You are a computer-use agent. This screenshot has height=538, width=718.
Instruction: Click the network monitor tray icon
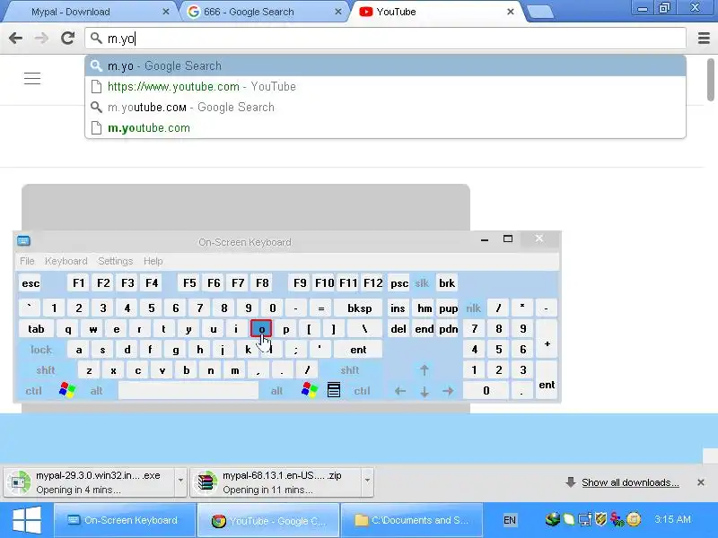[x=585, y=519]
